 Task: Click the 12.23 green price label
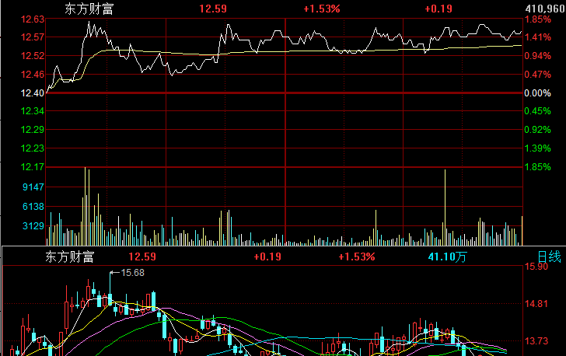coord(33,148)
